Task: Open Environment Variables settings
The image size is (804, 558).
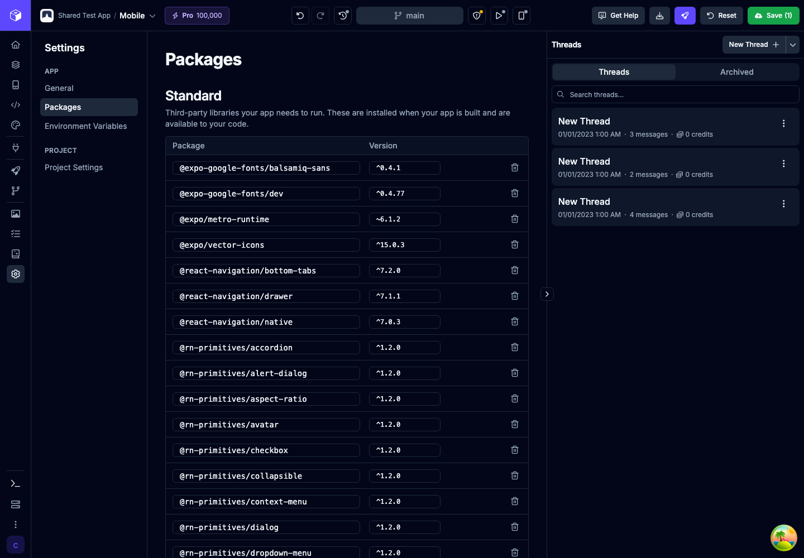Action: click(x=89, y=126)
